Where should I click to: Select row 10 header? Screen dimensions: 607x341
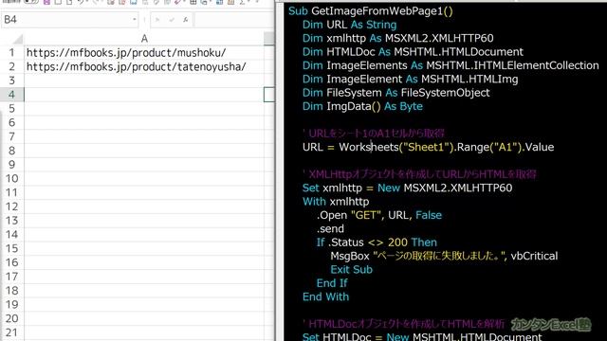click(12, 178)
